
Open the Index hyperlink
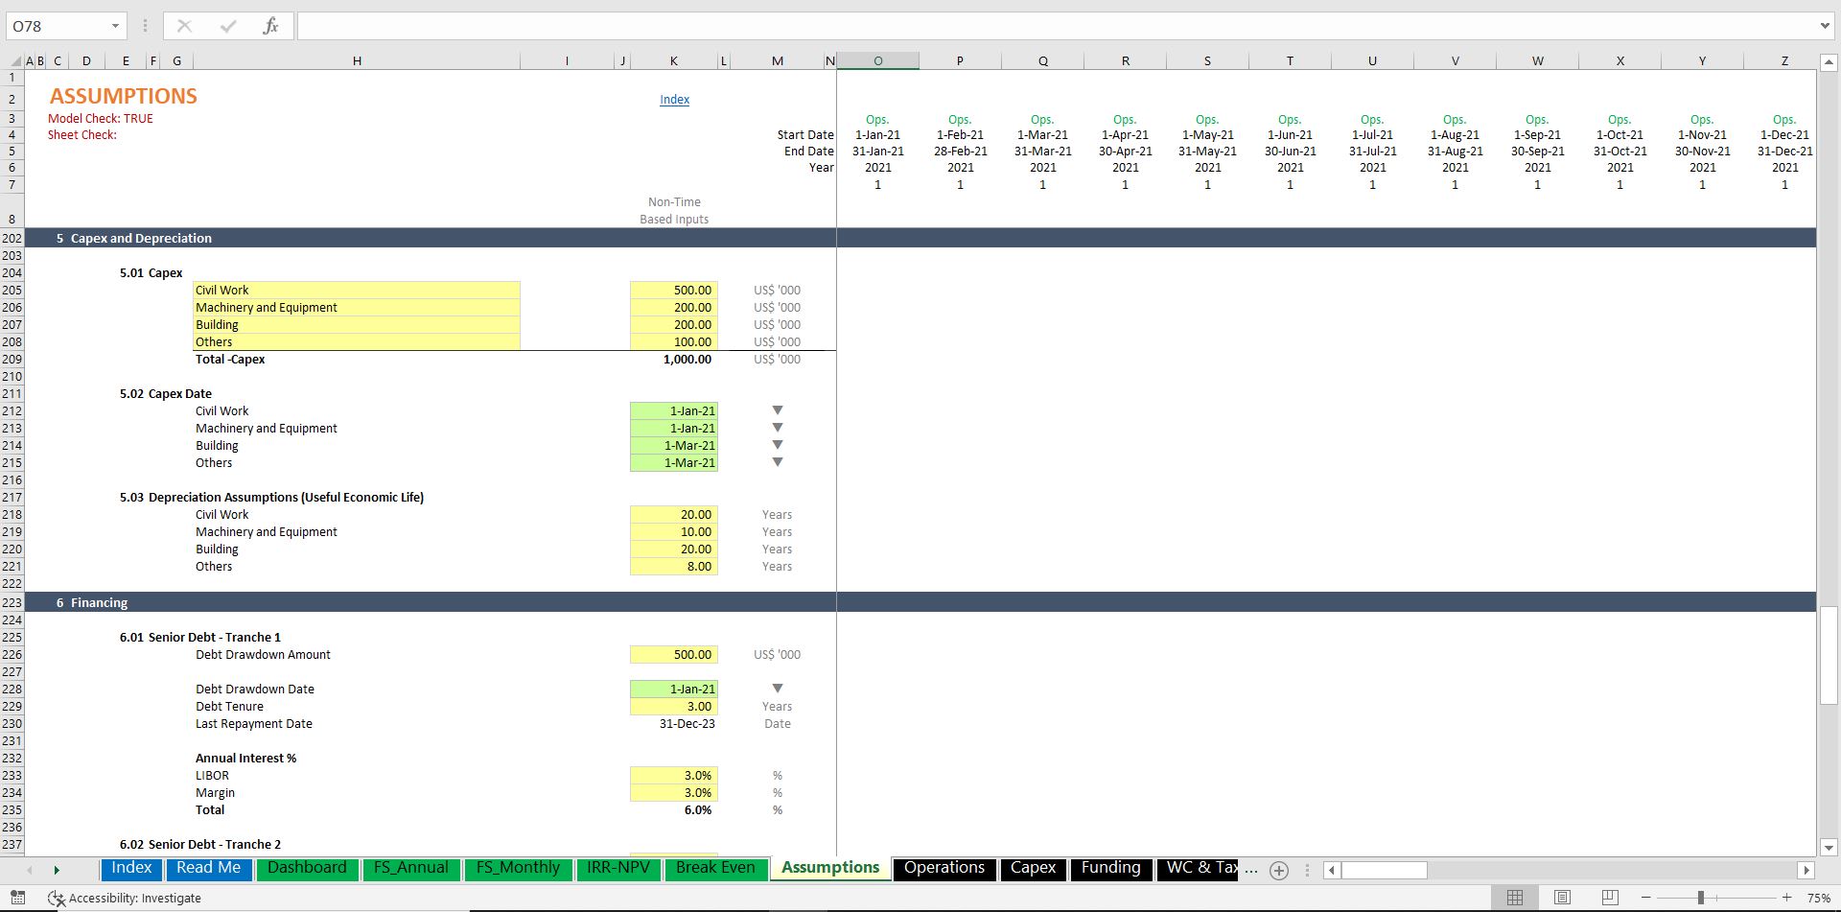click(x=674, y=99)
